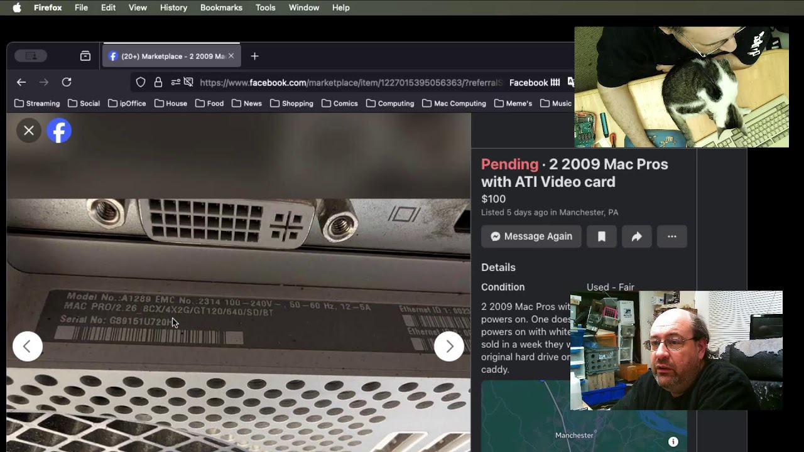Open the Bookmarks menu in menu bar
Screen dimensions: 804x452
221,8
